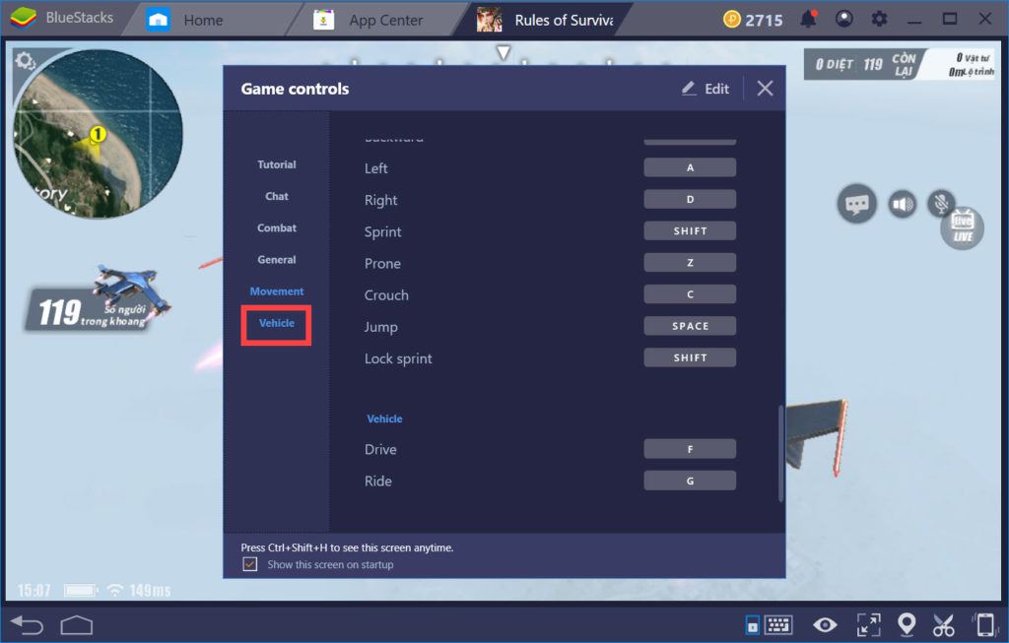
Task: Select Vehicle in the sidebar
Action: 277,323
